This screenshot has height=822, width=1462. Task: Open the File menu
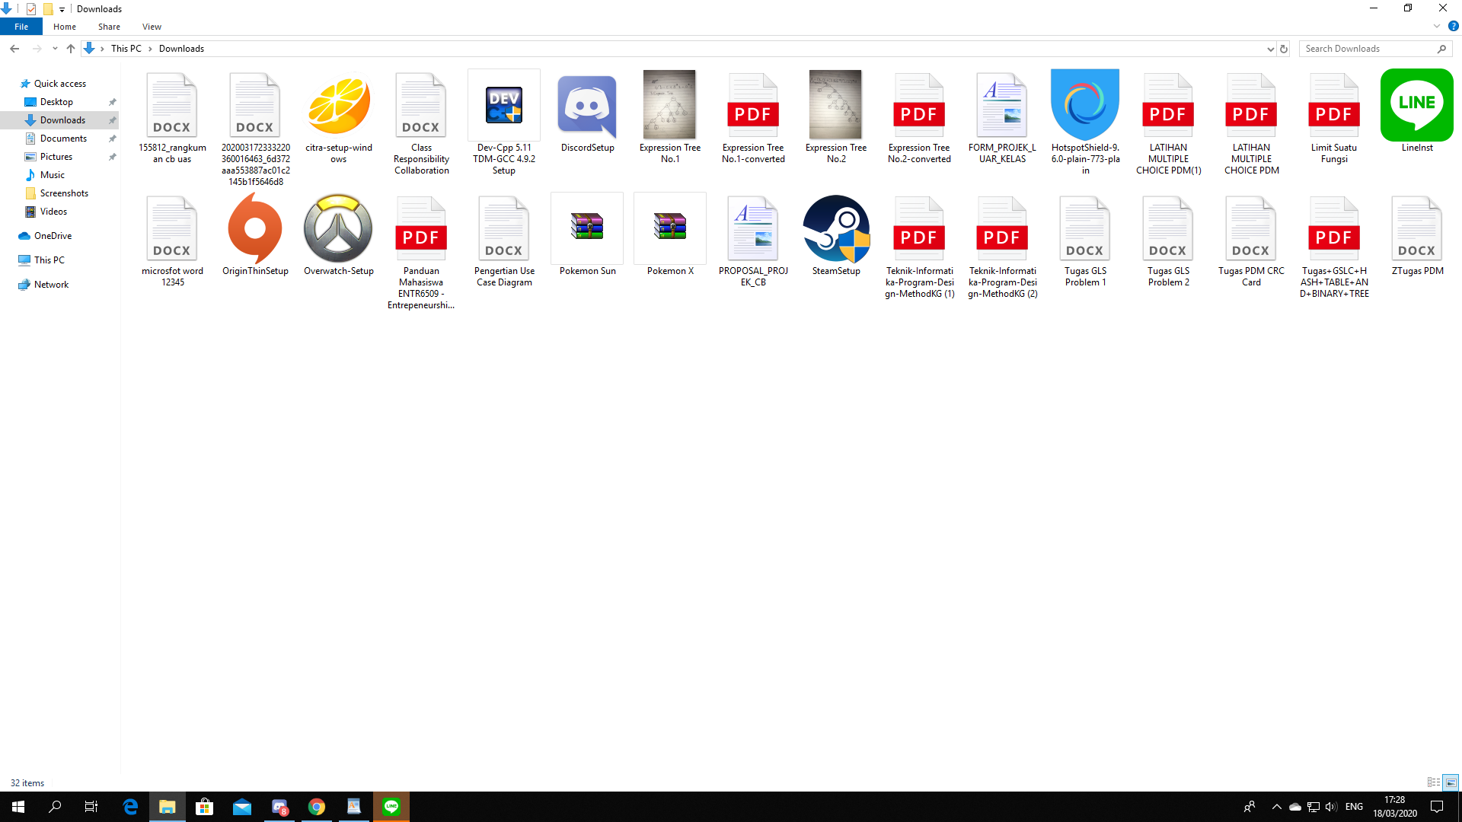point(21,27)
